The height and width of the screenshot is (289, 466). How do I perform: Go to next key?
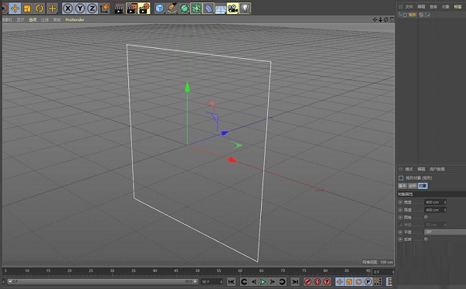282,281
